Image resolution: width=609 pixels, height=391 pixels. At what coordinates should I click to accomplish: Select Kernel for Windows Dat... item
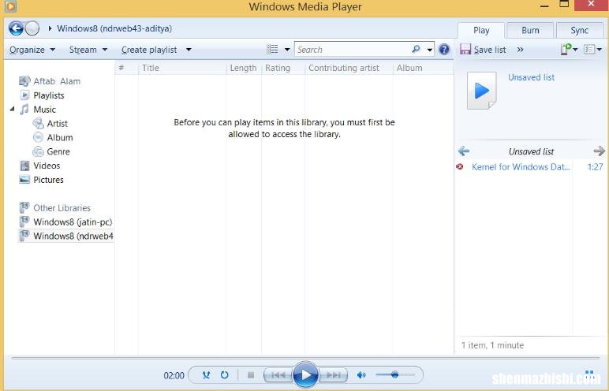521,167
